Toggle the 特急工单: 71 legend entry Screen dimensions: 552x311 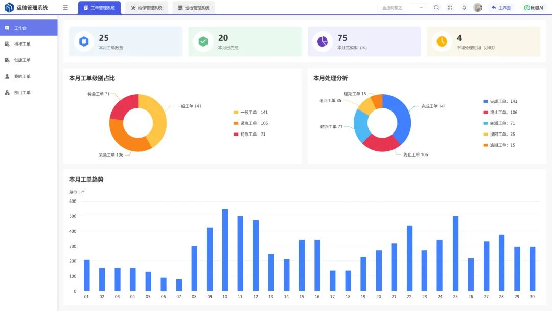pyautogui.click(x=249, y=134)
